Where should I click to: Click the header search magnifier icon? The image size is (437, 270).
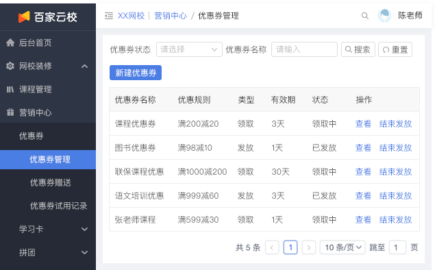click(365, 16)
